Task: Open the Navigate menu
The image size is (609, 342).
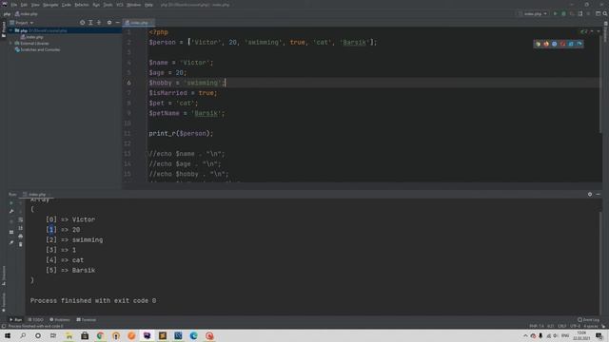Action: pos(50,5)
